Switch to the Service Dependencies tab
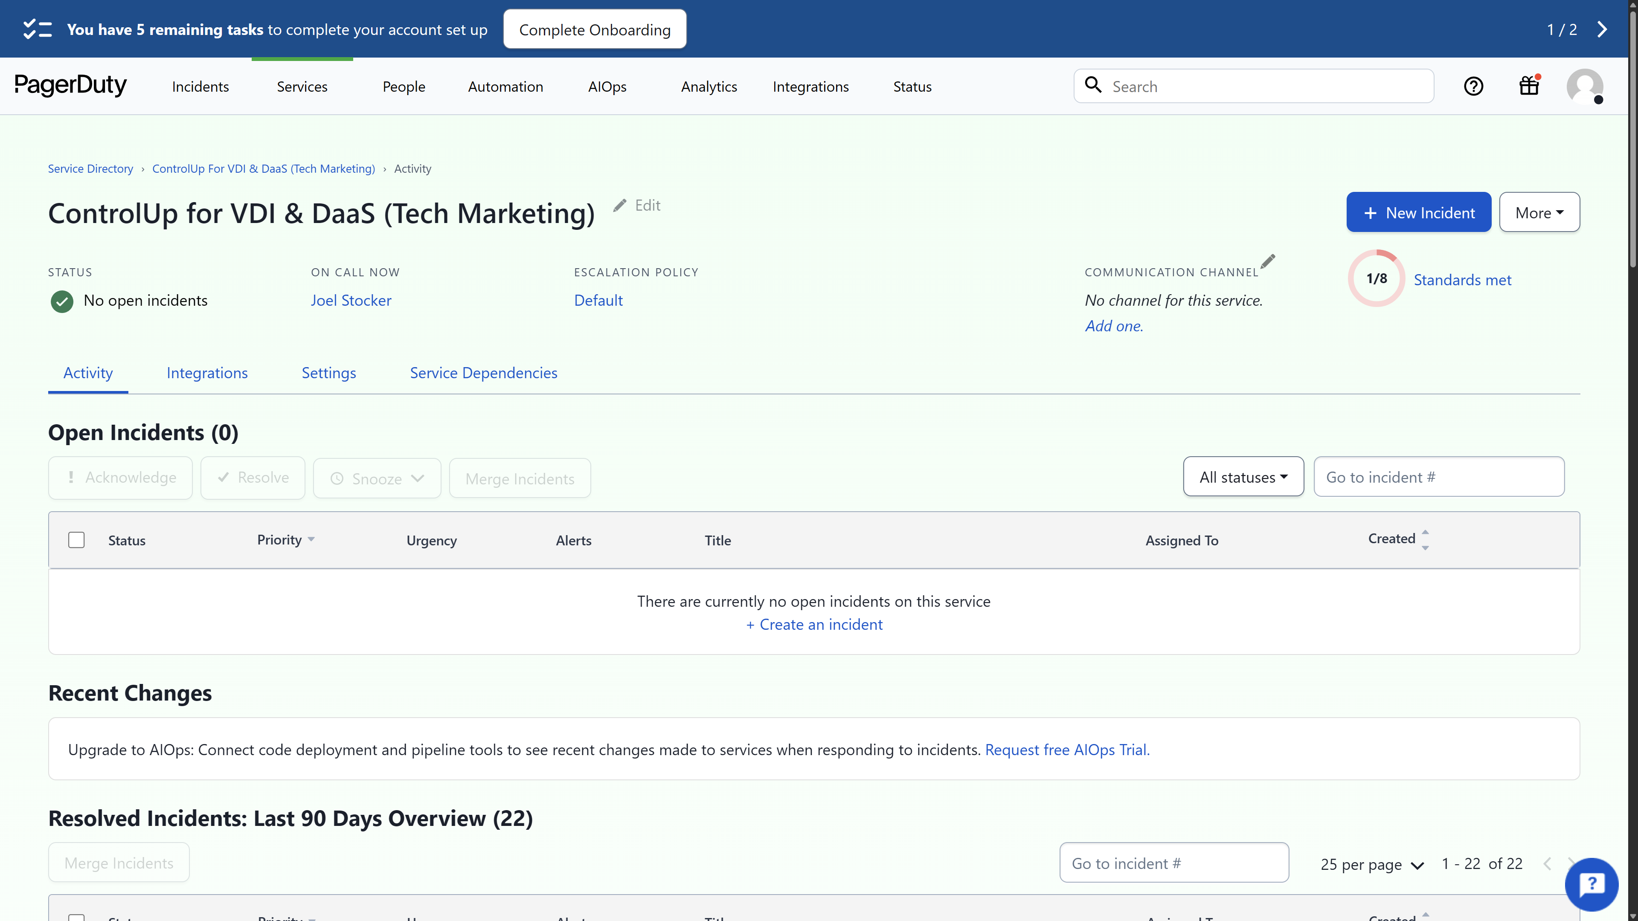1638x921 pixels. click(483, 373)
